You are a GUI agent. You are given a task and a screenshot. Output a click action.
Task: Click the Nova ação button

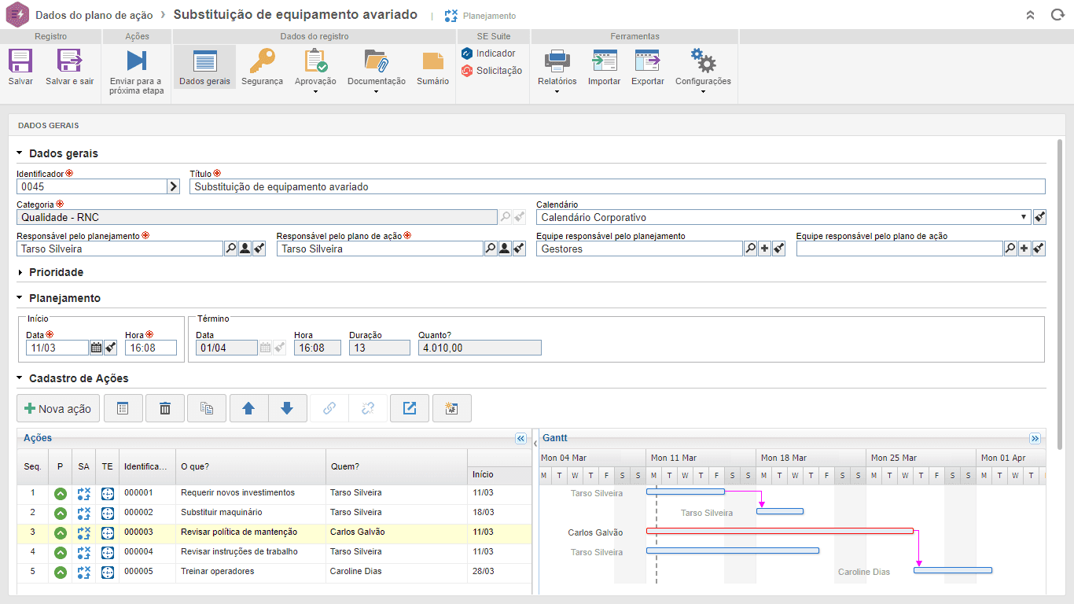[x=58, y=408]
